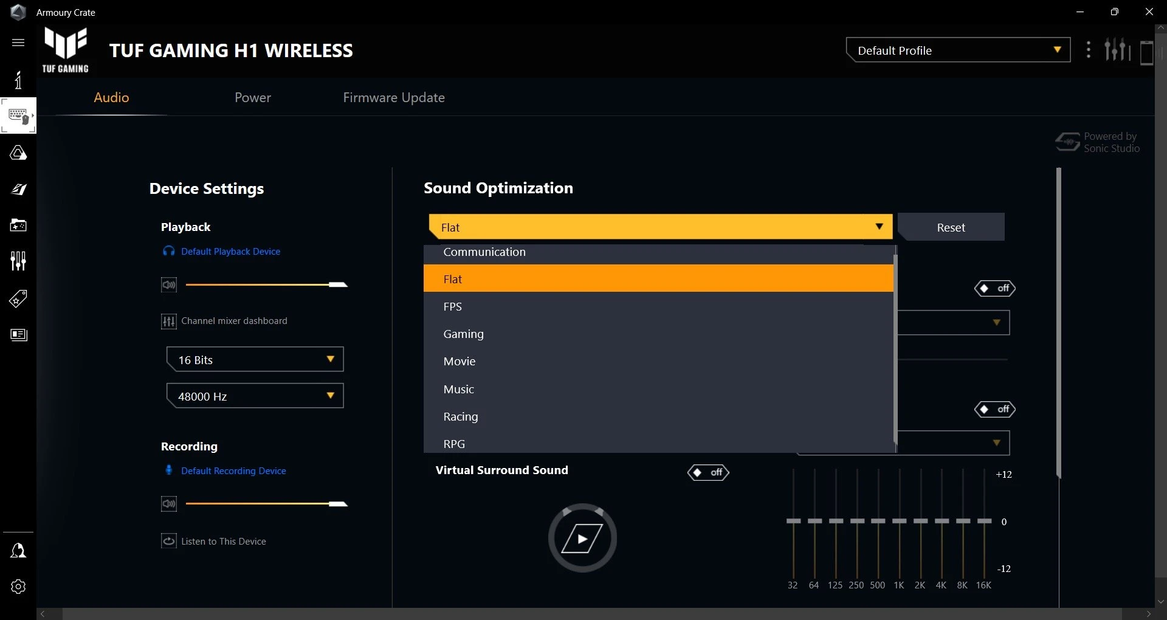Open the system info sidebar icon
Viewport: 1167px width, 620px height.
point(18,80)
